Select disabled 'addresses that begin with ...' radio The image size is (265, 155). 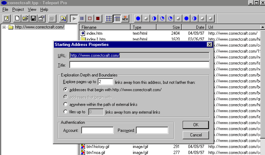pos(65,97)
